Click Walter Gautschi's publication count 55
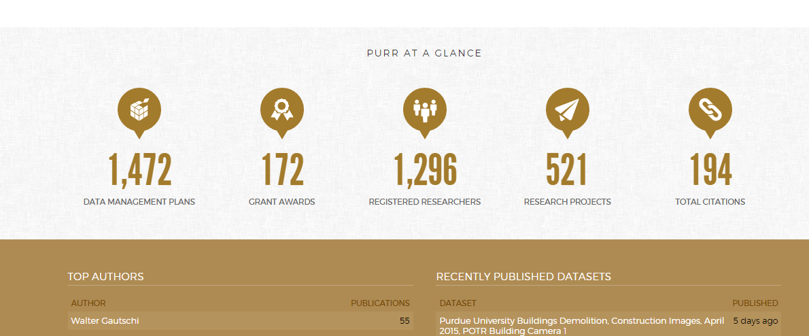 tap(404, 321)
